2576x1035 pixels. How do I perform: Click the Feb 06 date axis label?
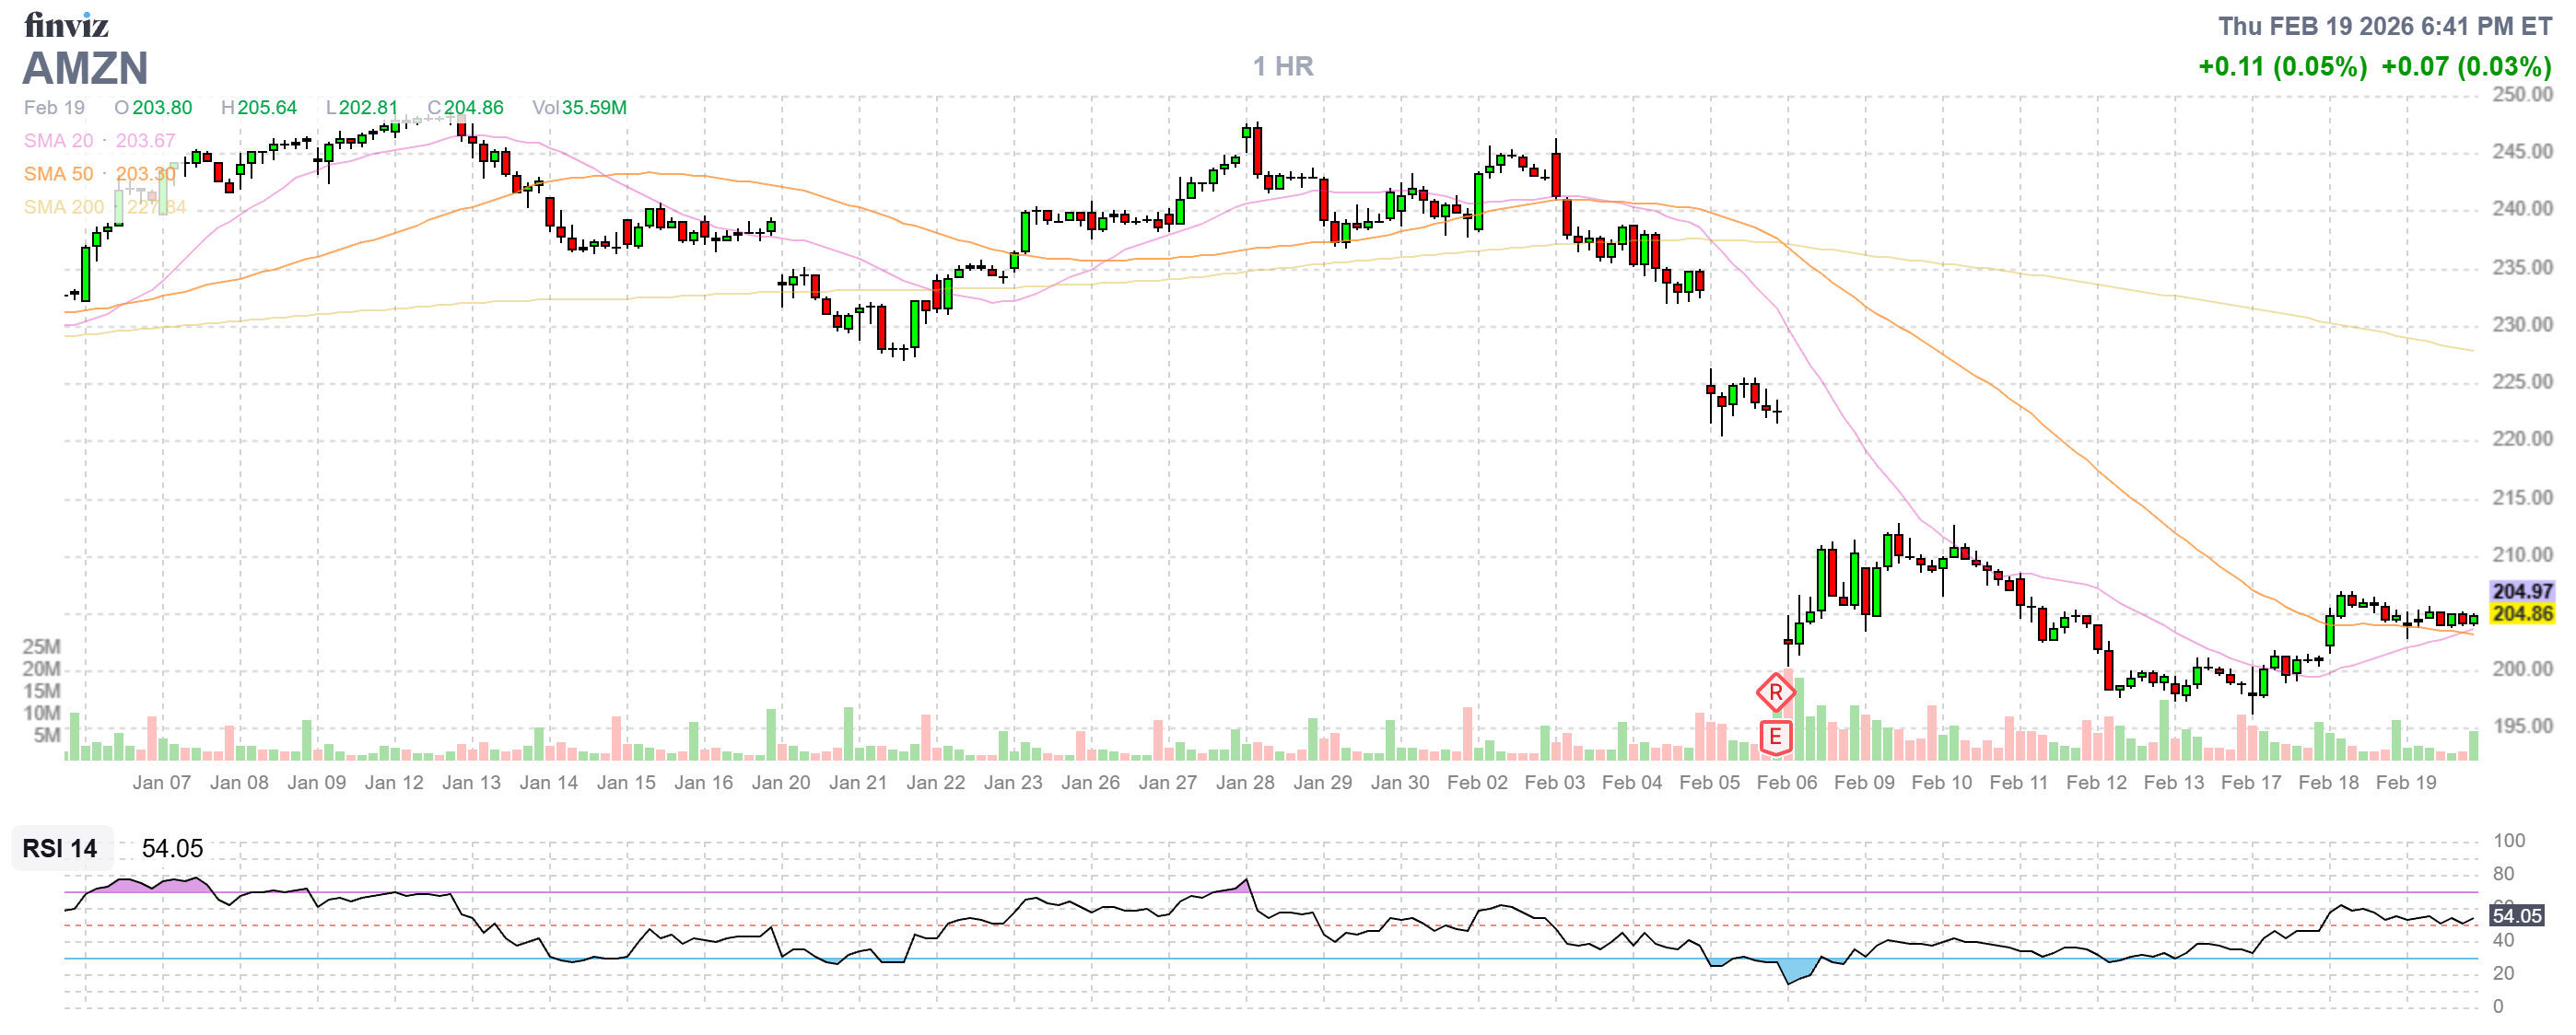coord(1786,783)
